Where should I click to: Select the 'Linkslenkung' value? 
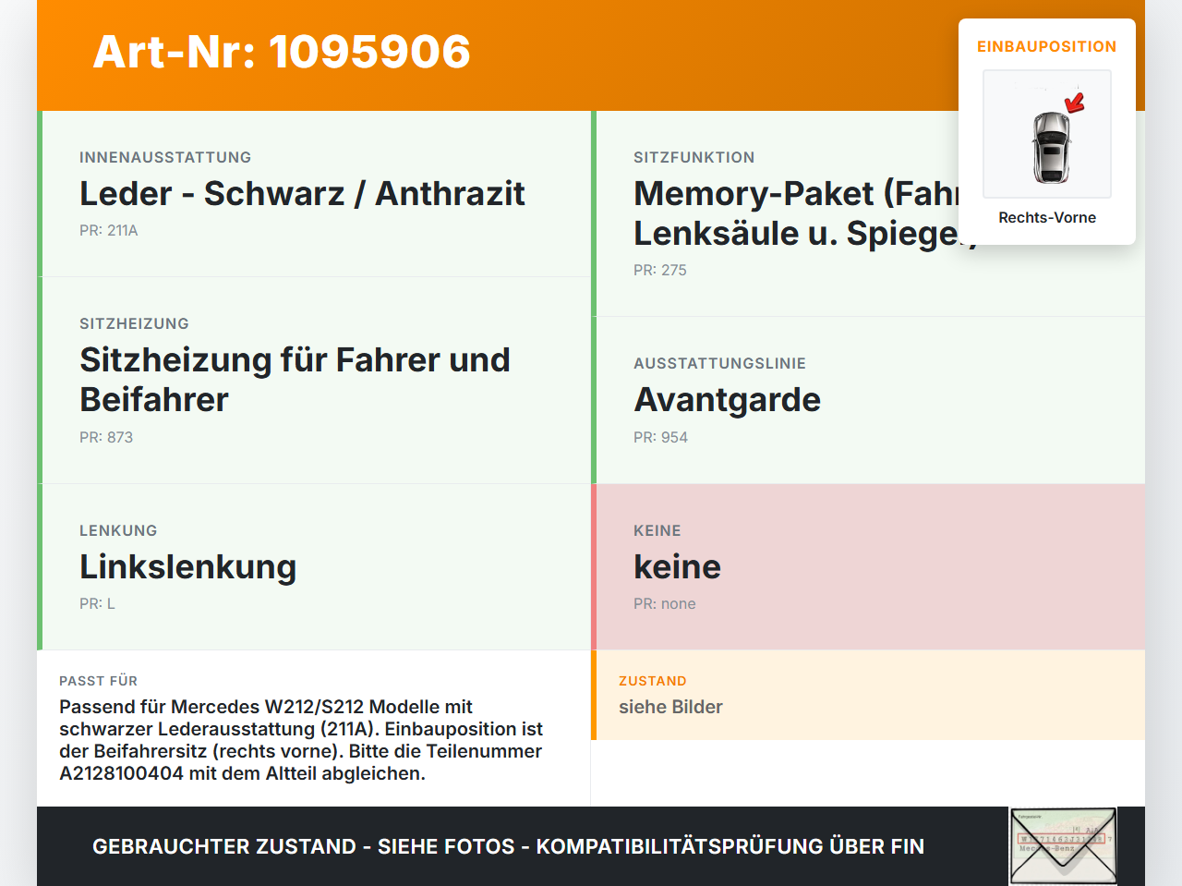pos(187,566)
